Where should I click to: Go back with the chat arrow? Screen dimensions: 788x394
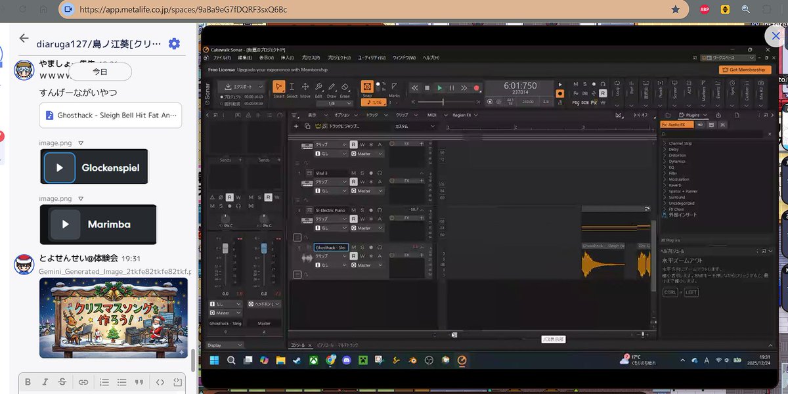click(24, 38)
